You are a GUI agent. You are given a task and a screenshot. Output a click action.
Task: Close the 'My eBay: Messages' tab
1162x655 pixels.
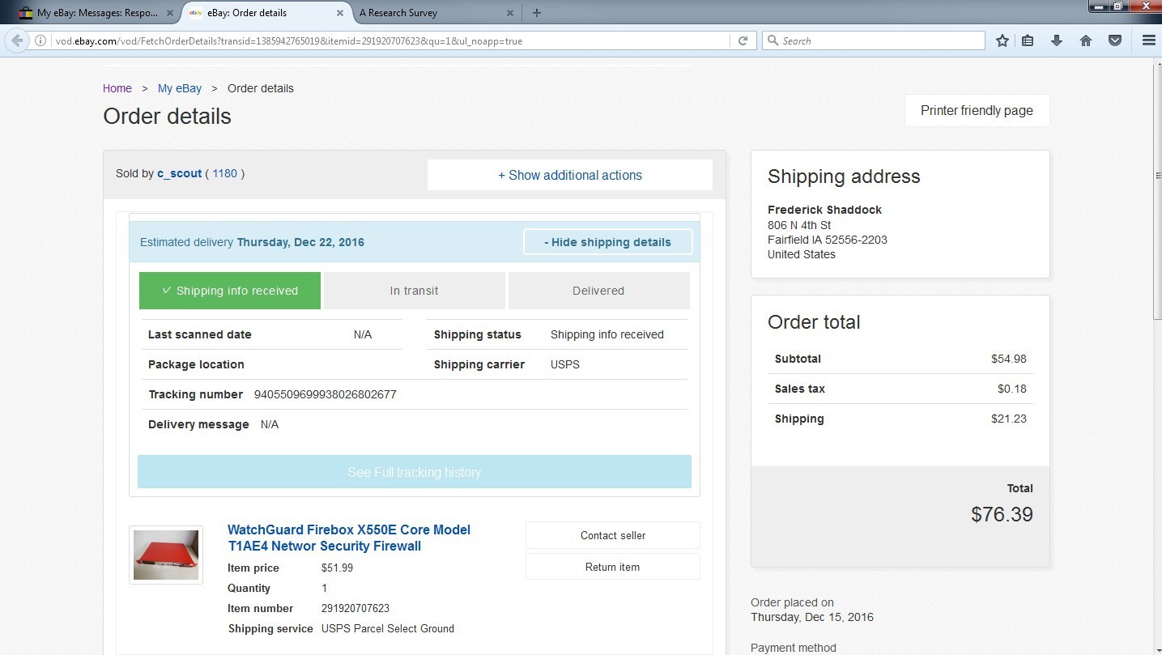(169, 13)
